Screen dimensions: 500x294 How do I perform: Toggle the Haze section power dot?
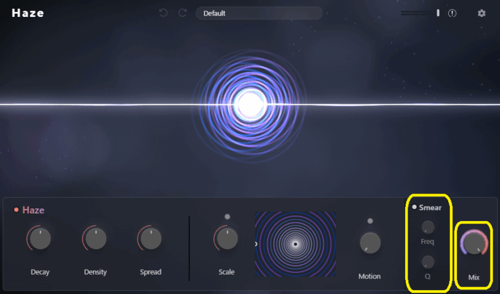16,210
